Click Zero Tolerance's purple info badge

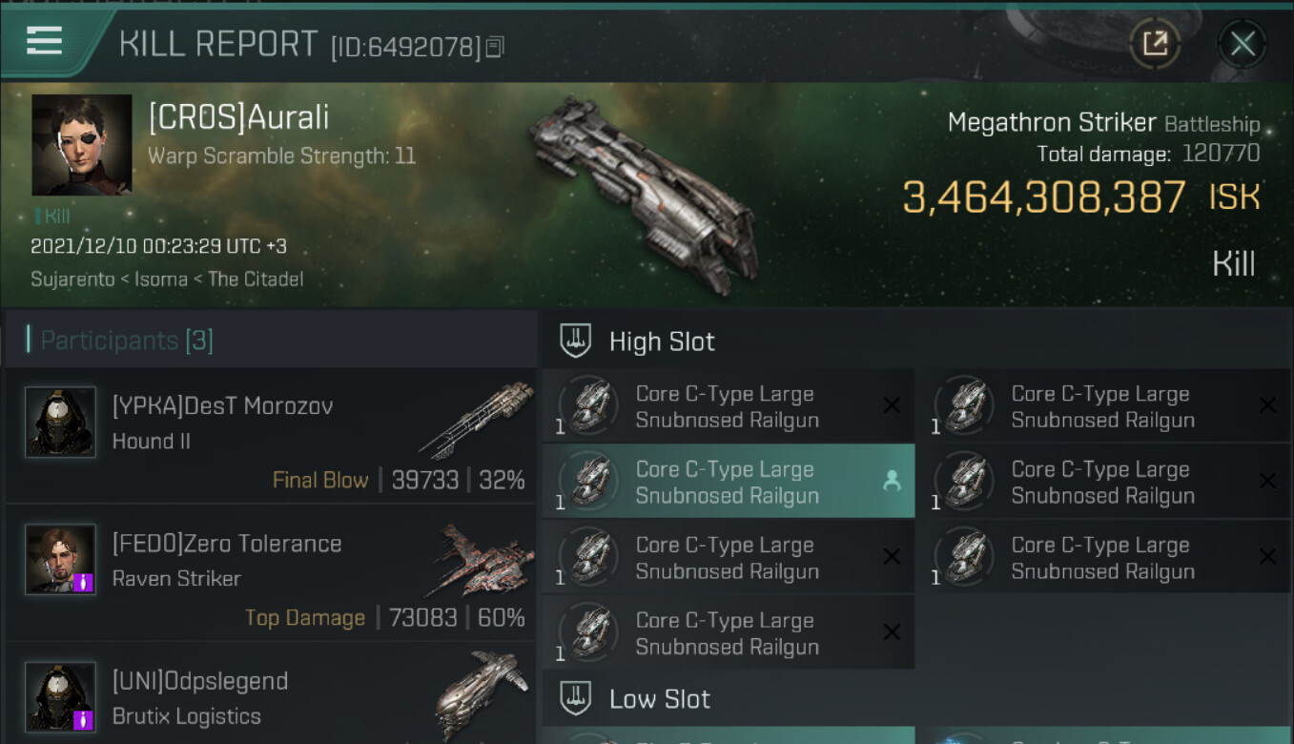(83, 581)
